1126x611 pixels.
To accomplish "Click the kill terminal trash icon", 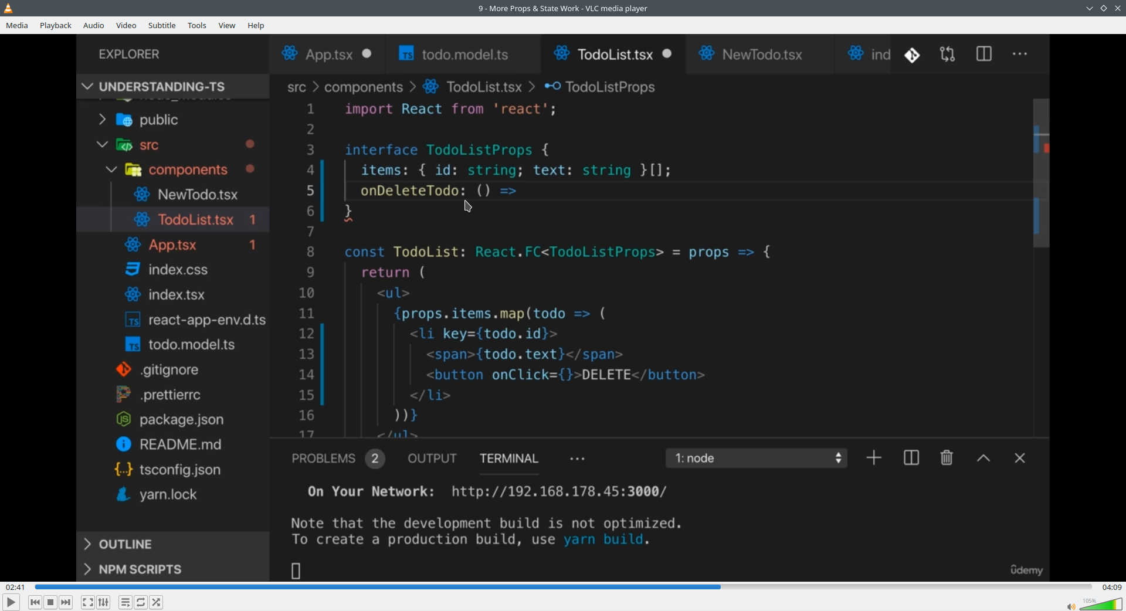I will click(x=947, y=458).
